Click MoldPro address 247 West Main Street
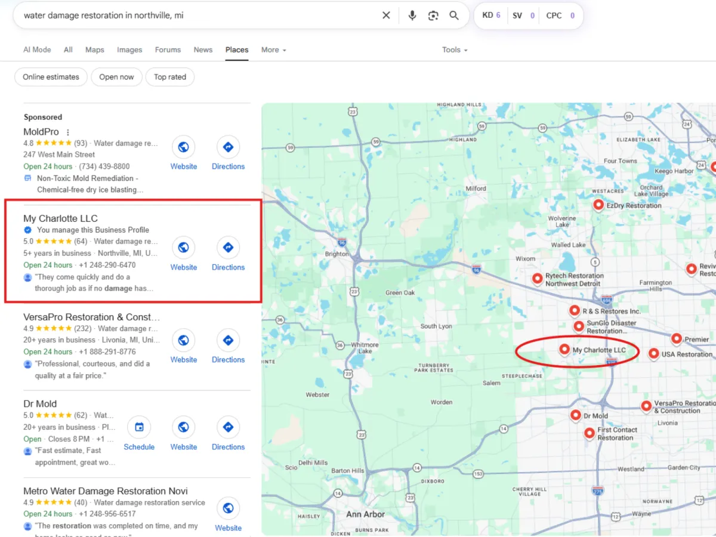Image resolution: width=716 pixels, height=537 pixels. (x=59, y=155)
